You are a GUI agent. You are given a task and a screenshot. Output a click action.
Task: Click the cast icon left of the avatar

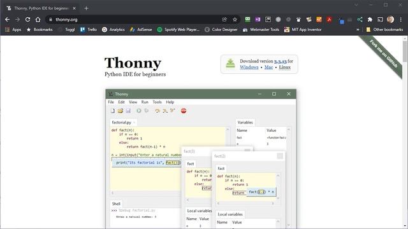coord(380,20)
